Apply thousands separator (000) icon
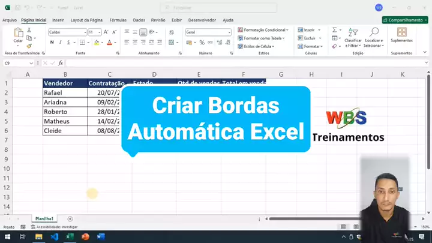This screenshot has height=243, width=432. [210, 43]
